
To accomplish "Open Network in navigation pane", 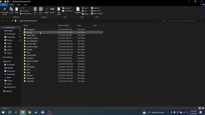I will point(9,91).
